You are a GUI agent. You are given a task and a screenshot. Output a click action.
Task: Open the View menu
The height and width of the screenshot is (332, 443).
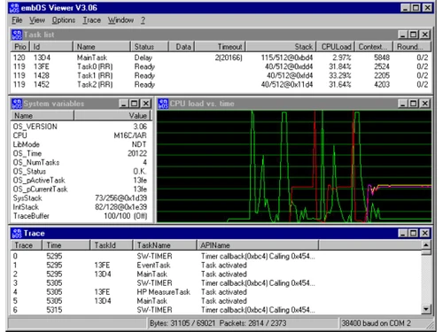(x=37, y=20)
